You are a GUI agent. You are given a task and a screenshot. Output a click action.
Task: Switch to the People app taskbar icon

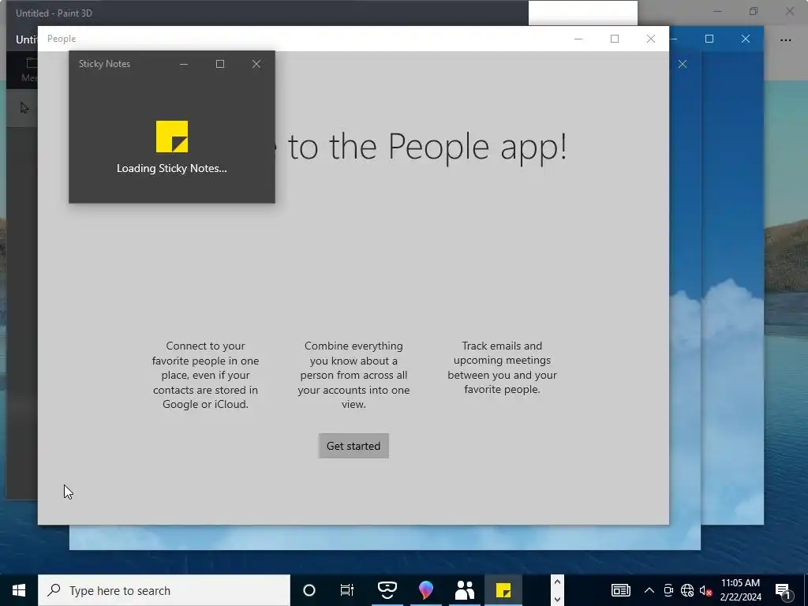pyautogui.click(x=465, y=590)
